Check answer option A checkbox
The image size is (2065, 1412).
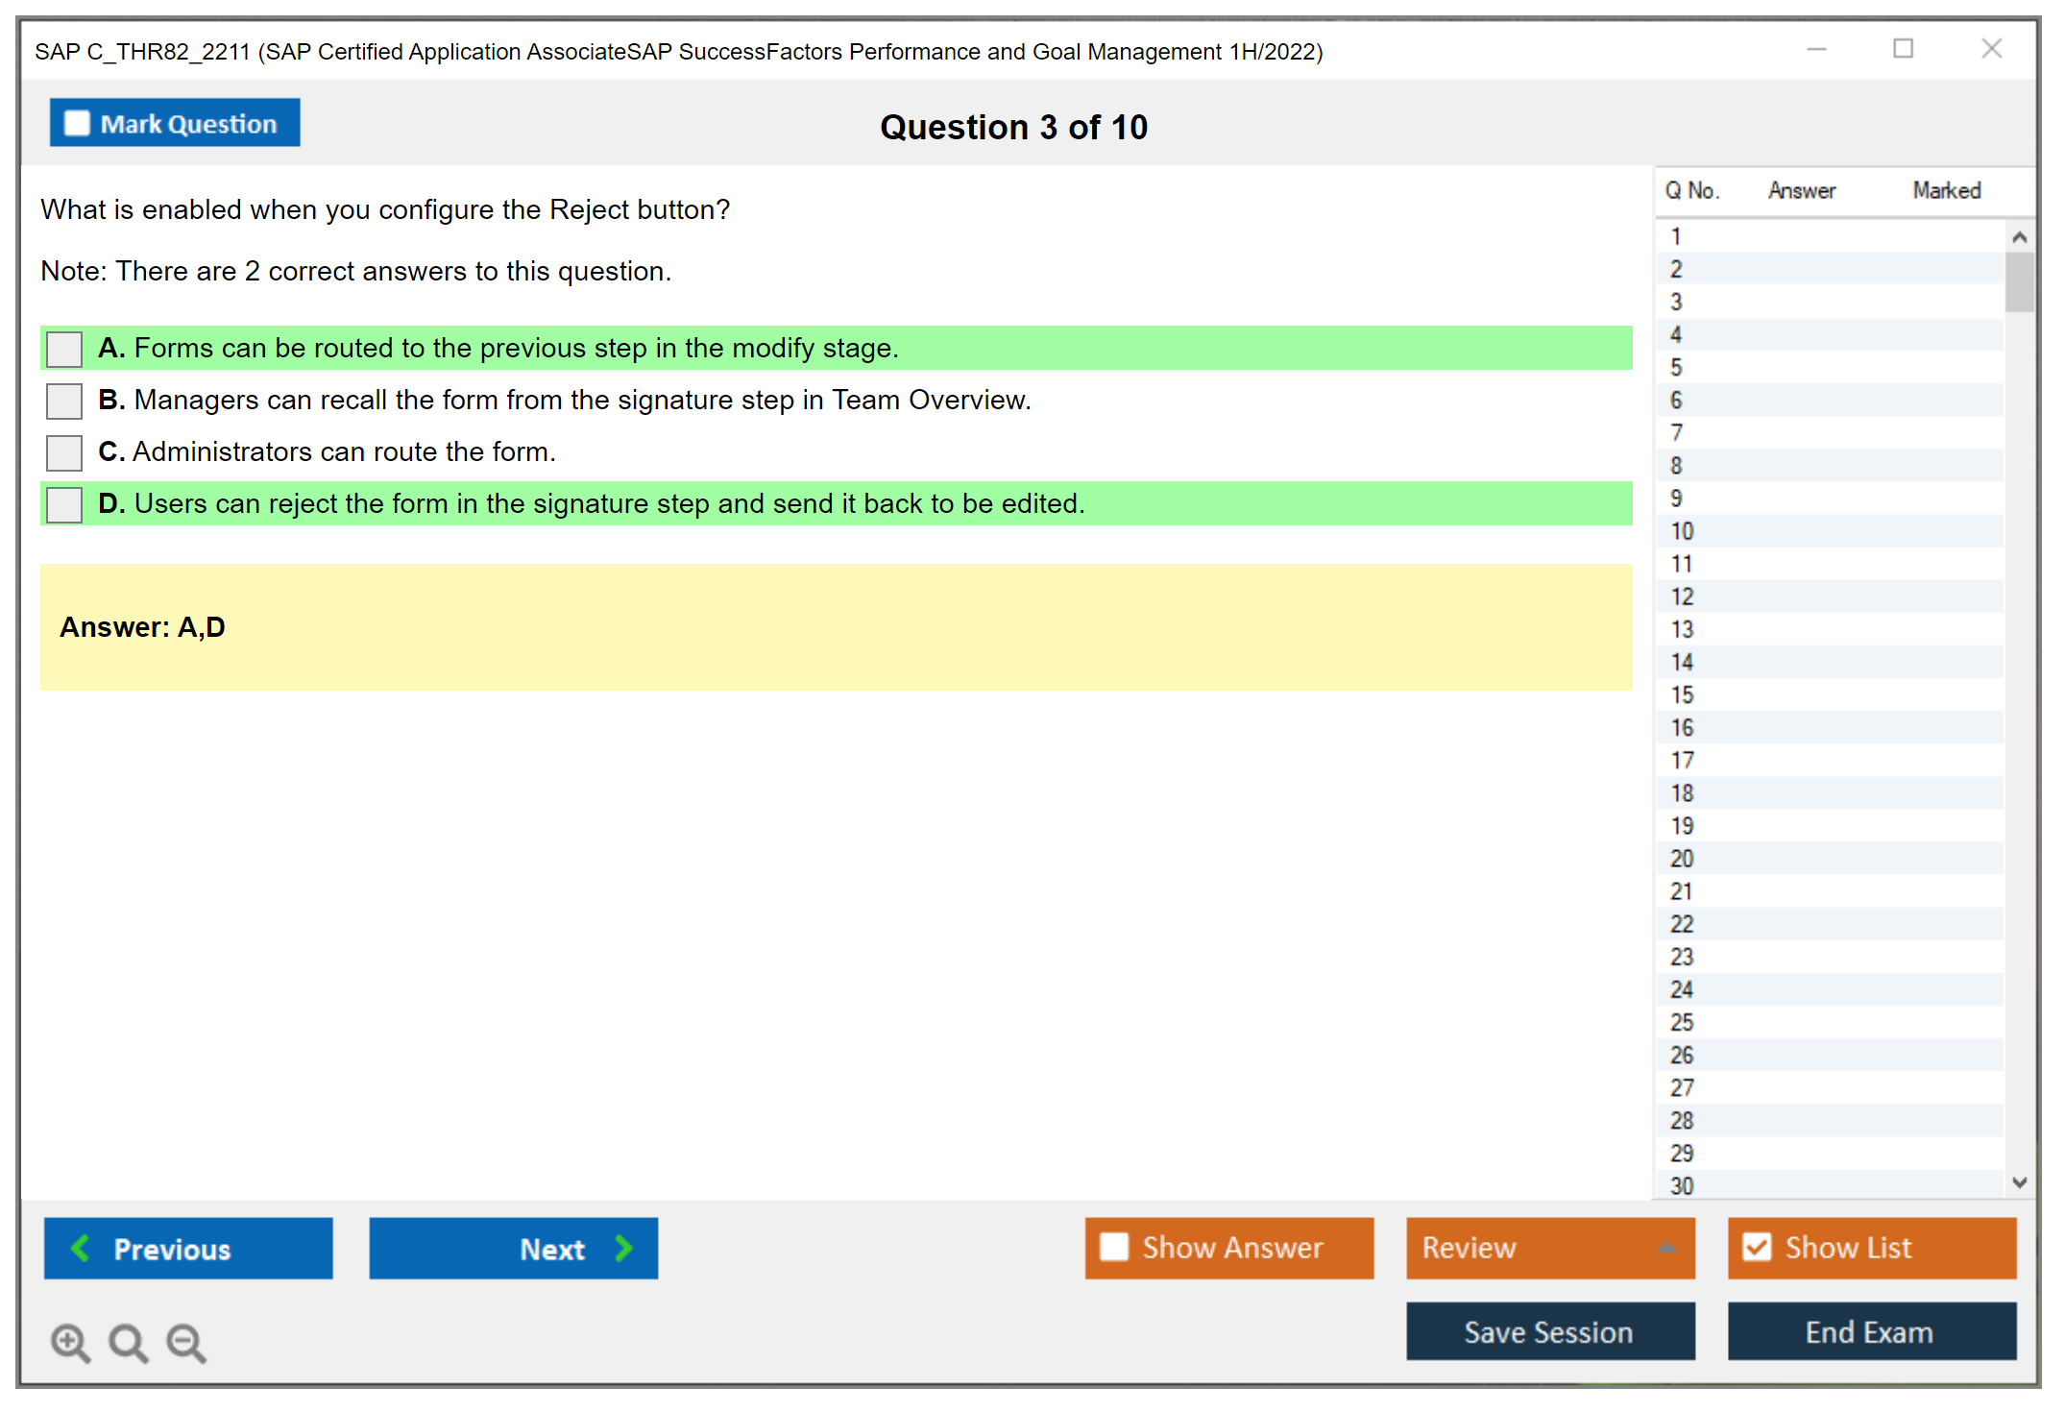(64, 349)
